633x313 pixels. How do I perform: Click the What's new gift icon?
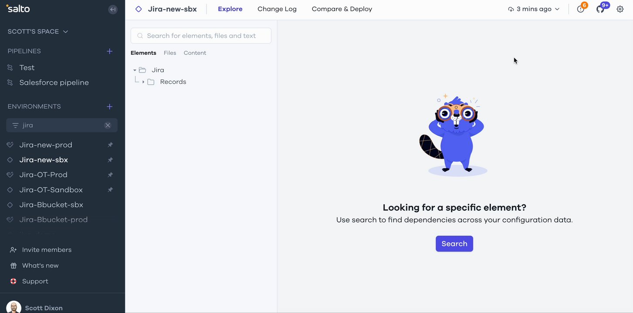pyautogui.click(x=14, y=266)
